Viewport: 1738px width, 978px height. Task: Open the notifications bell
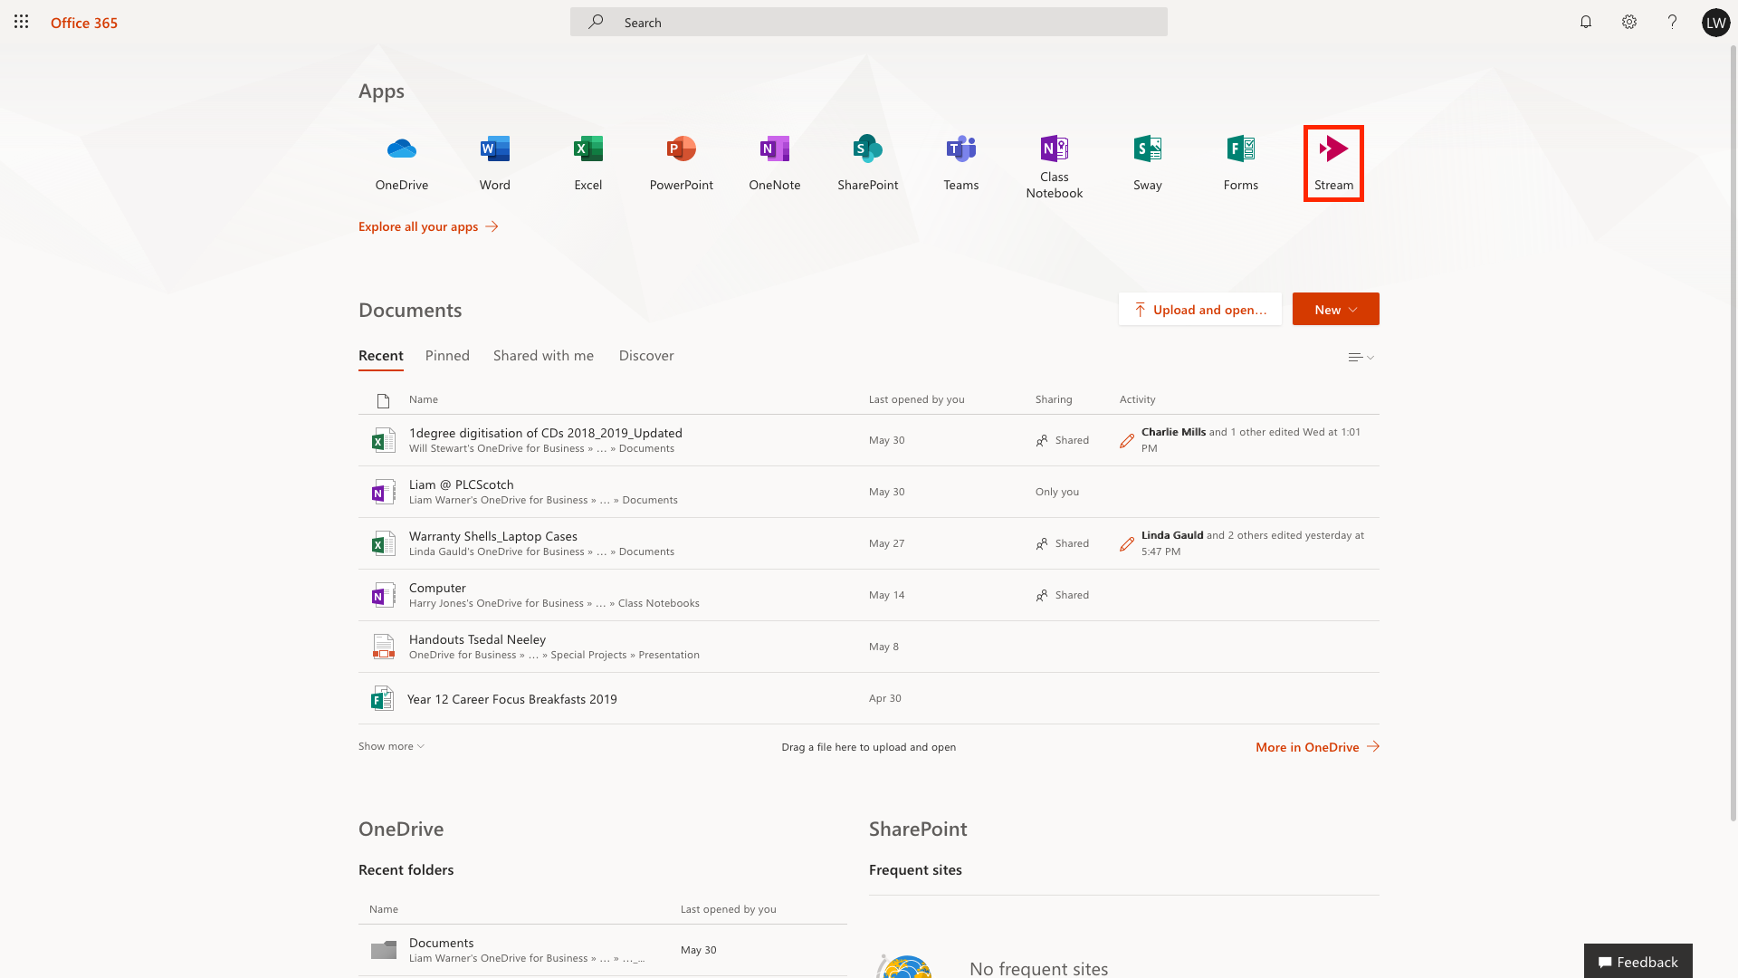pyautogui.click(x=1586, y=22)
